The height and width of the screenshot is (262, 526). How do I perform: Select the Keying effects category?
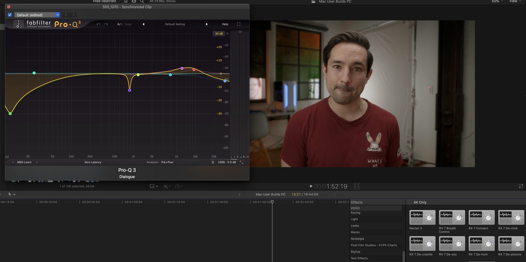355,212
